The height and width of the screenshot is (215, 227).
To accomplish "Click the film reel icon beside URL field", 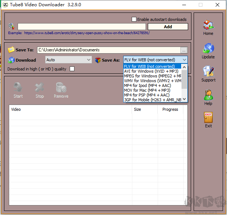I will pyautogui.click(x=12, y=26).
